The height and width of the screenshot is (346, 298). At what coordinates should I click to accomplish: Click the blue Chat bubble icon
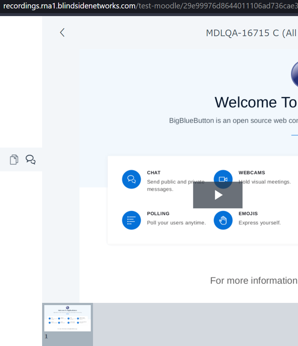[131, 179]
